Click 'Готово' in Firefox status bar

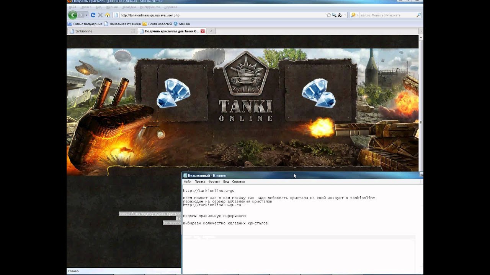(x=73, y=271)
